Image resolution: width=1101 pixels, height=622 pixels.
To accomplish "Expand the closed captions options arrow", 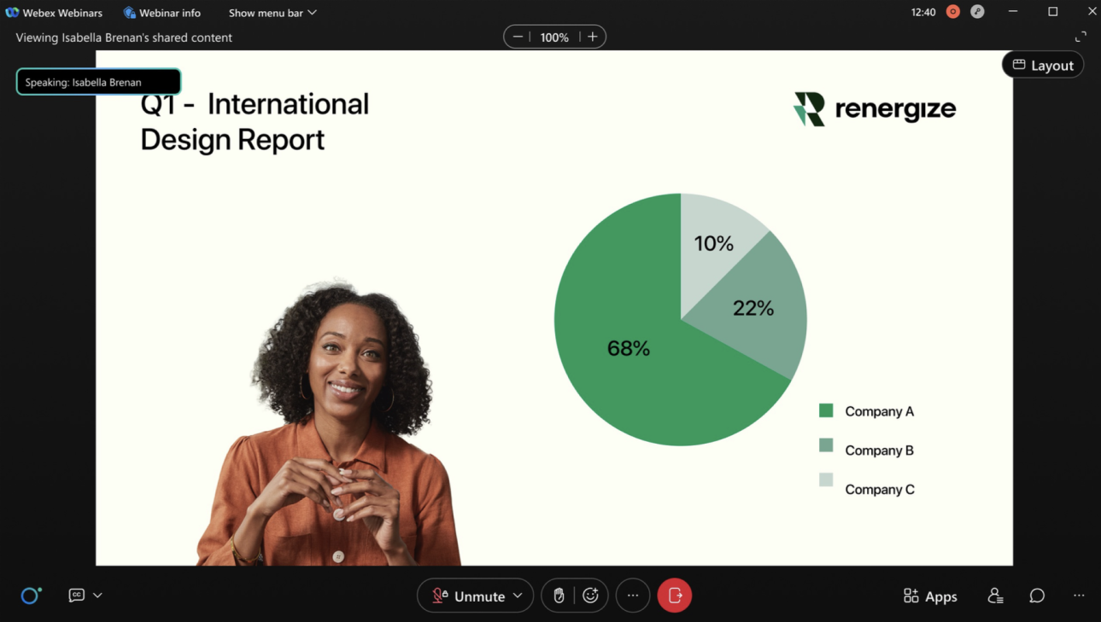I will [98, 596].
